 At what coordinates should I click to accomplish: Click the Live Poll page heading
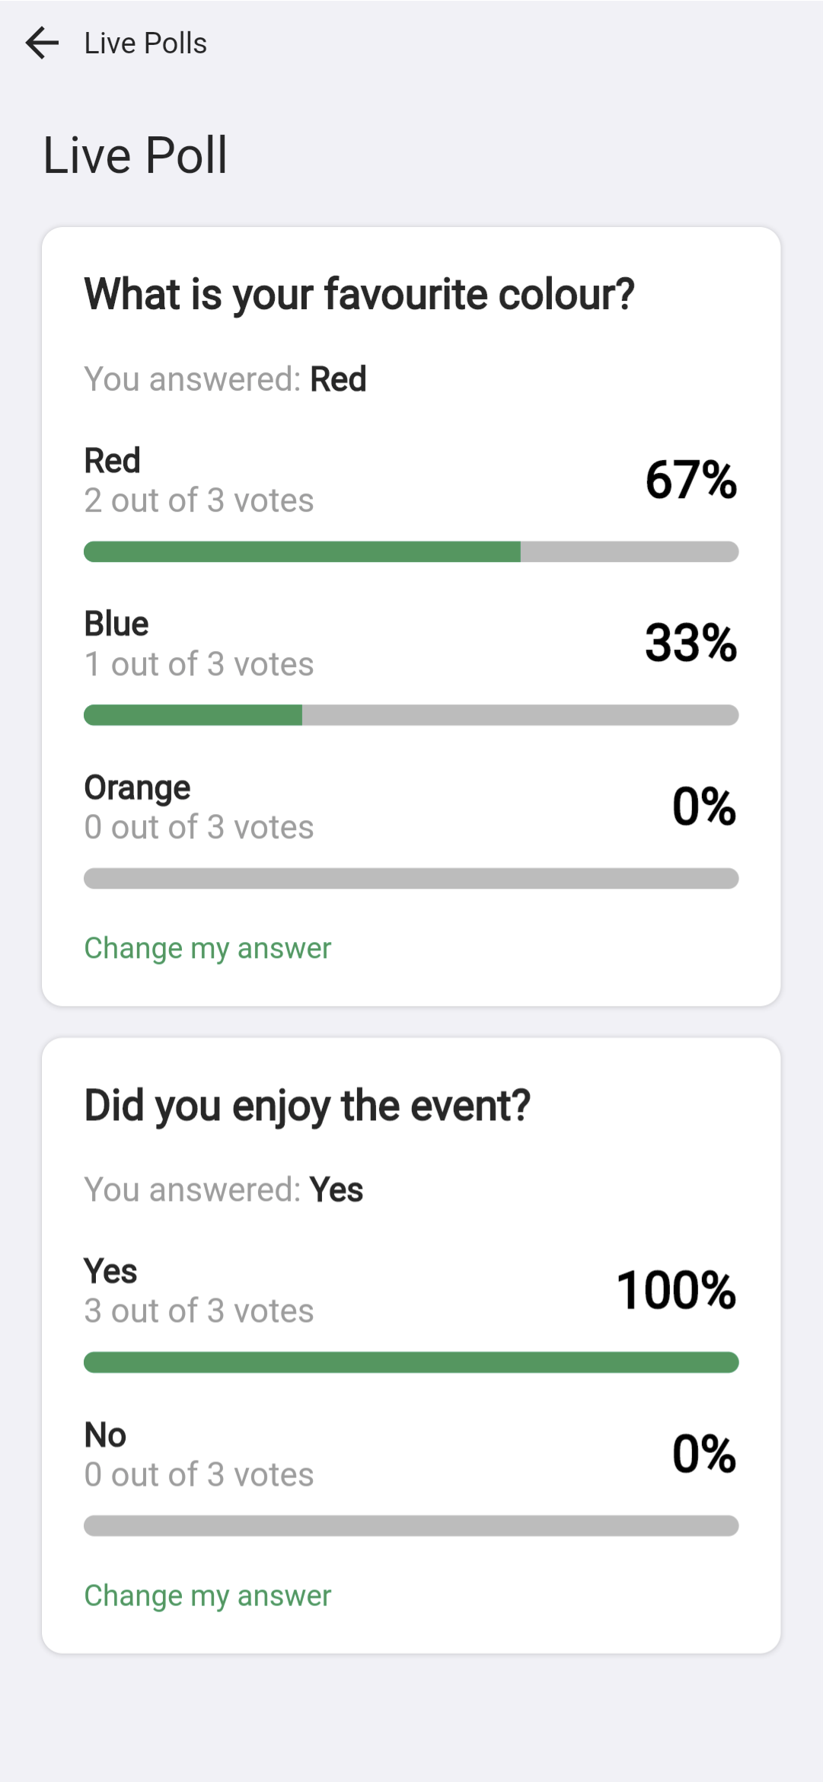click(x=136, y=155)
